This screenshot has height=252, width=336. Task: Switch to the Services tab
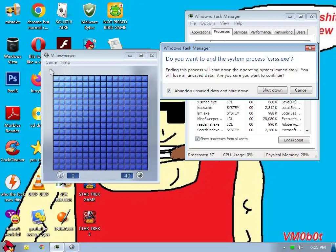(240, 32)
